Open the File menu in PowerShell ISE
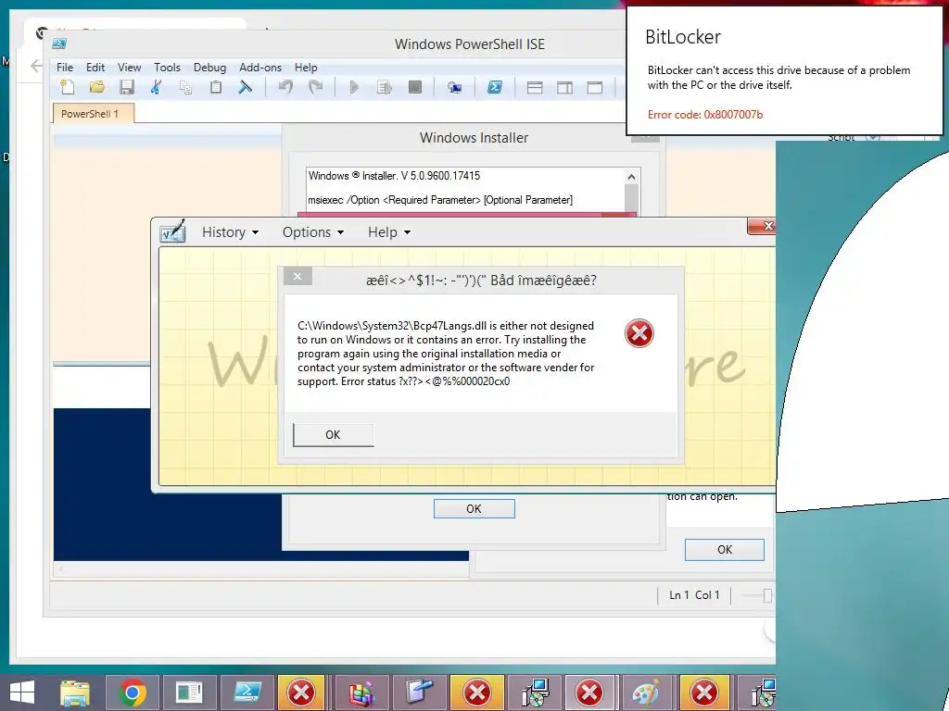 [65, 67]
